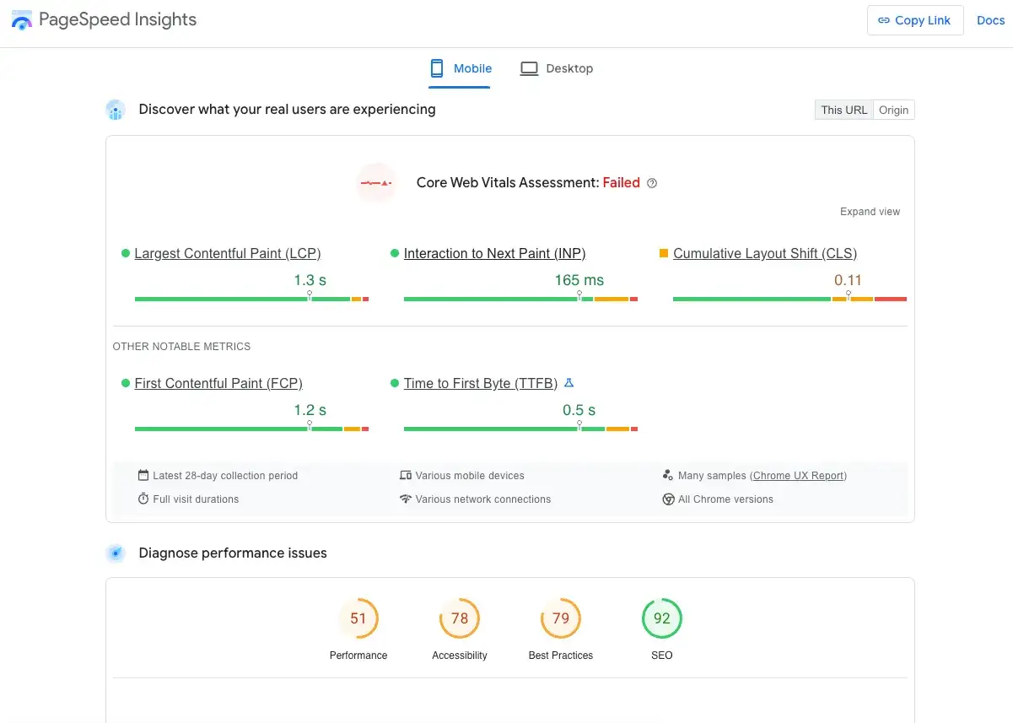The height and width of the screenshot is (723, 1013).
Task: Click the FCP value 1.2 s
Action: coord(310,410)
